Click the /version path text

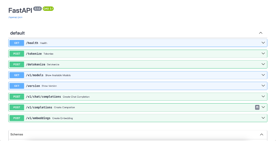[x=33, y=86]
